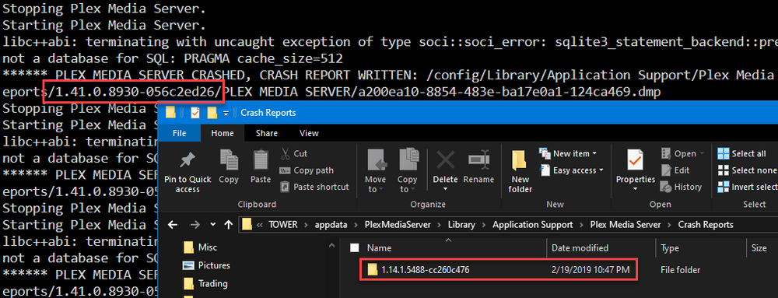
Task: Select Pictures in navigation pane
Action: pos(206,265)
